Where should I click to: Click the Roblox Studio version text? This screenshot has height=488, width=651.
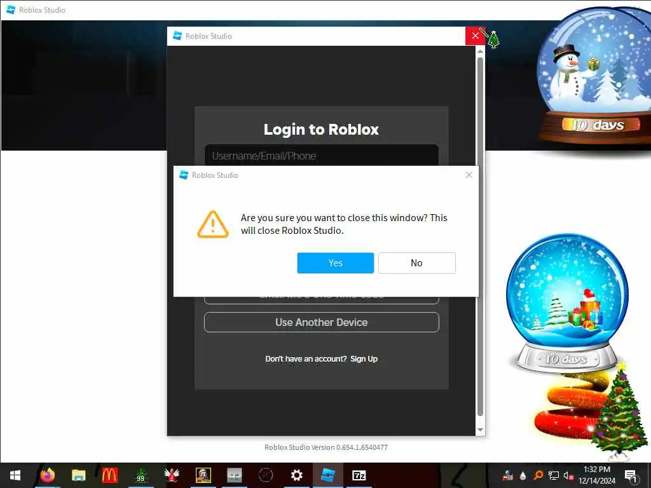pos(326,447)
